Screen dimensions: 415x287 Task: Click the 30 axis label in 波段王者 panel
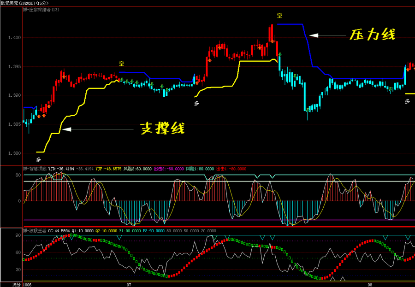pyautogui.click(x=18, y=269)
